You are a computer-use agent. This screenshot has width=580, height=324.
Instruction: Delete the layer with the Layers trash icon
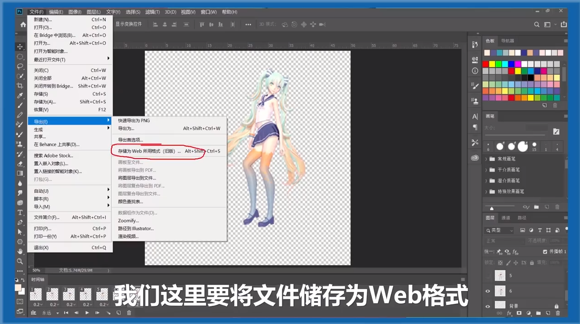(x=558, y=313)
